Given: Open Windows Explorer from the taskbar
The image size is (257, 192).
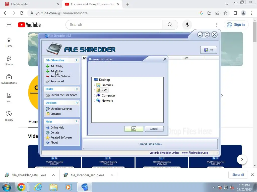Looking at the screenshot, I should (53, 187).
